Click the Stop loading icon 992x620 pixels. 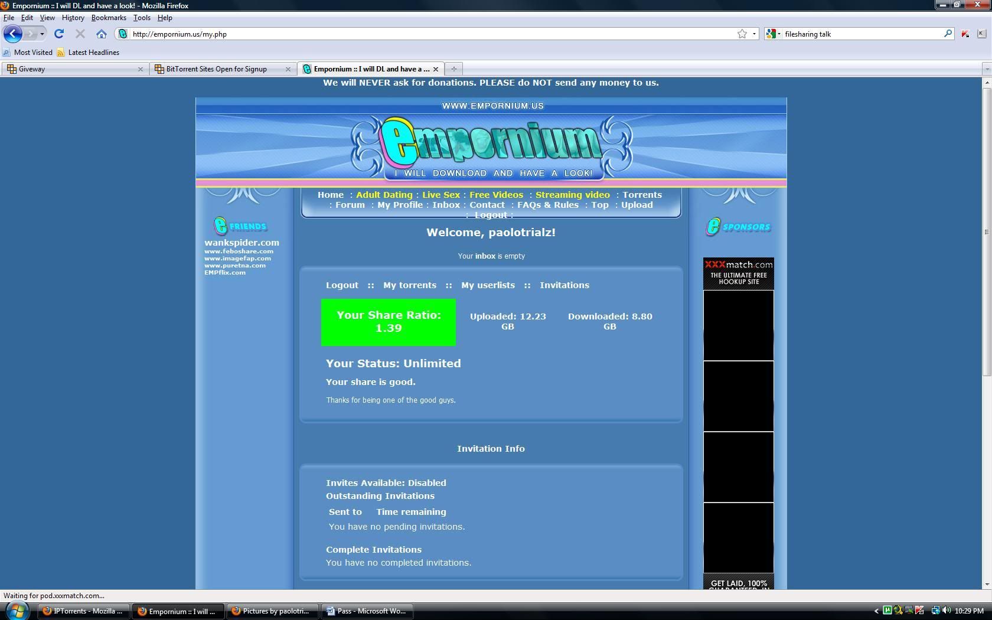(x=80, y=34)
